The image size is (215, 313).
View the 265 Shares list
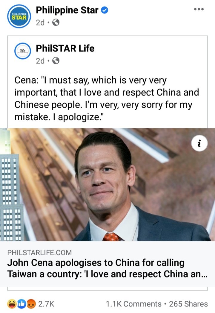point(188,304)
